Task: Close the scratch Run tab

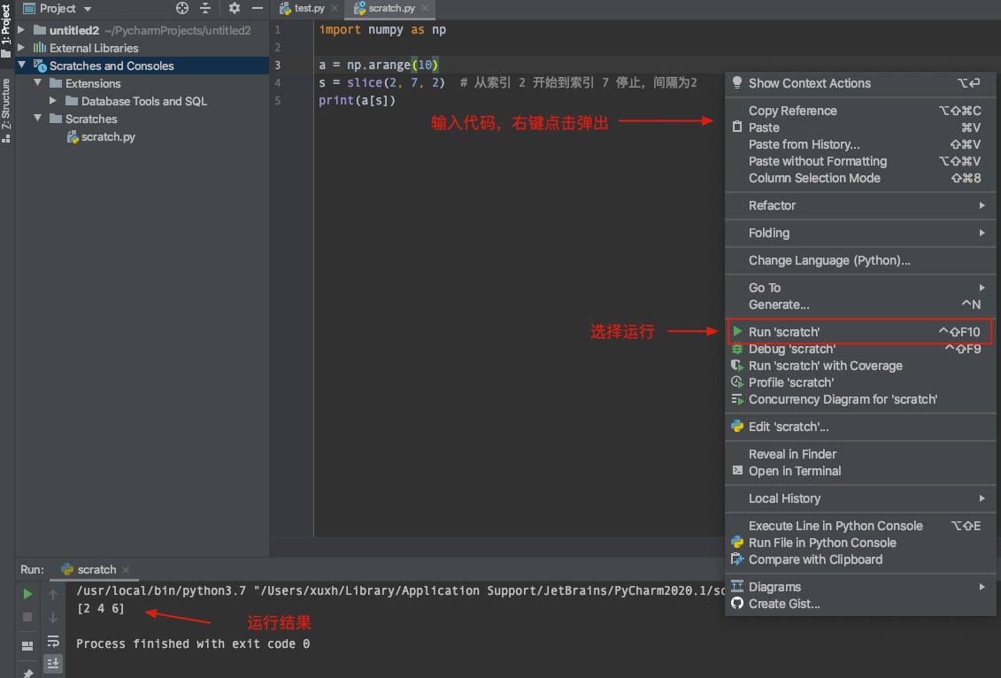Action: click(x=126, y=569)
